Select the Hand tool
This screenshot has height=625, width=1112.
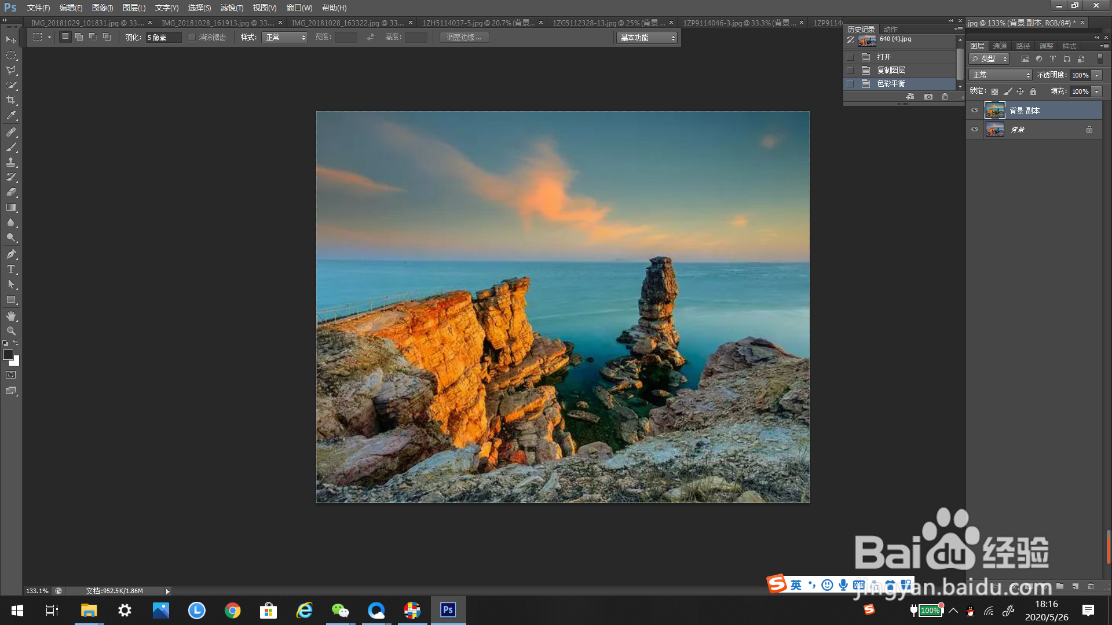[11, 316]
